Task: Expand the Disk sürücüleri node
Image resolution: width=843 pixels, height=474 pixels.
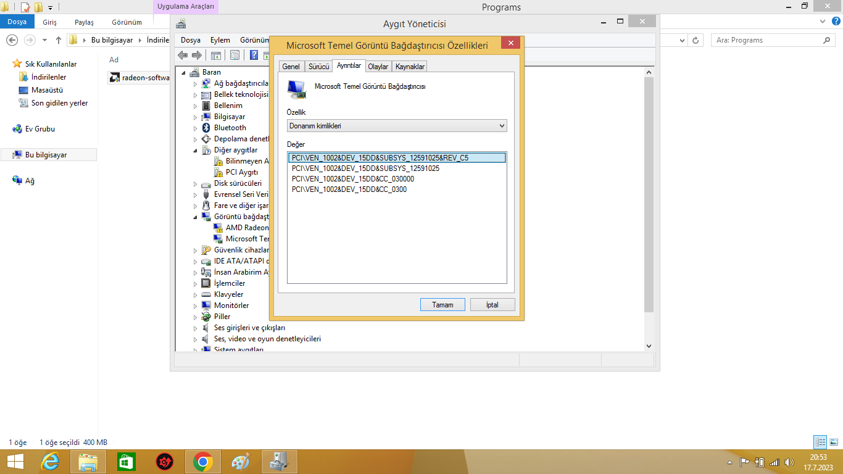Action: tap(196, 184)
